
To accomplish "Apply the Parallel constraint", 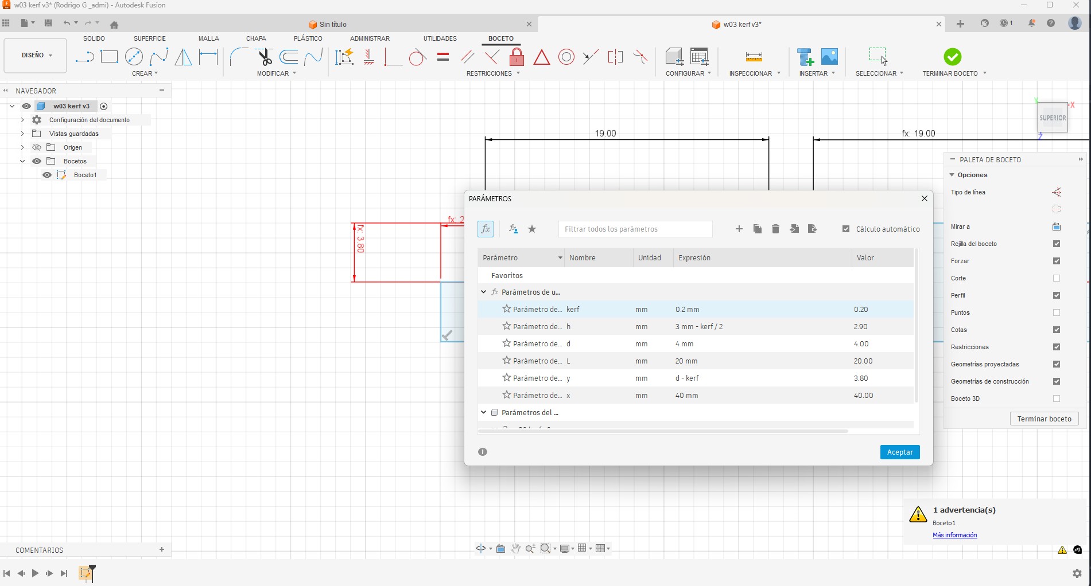I will tap(467, 57).
